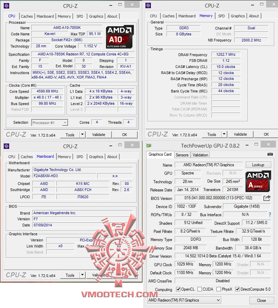This screenshot has height=308, width=278.
Task: Toggle the OpenCL checkbox
Action: coord(178,289)
